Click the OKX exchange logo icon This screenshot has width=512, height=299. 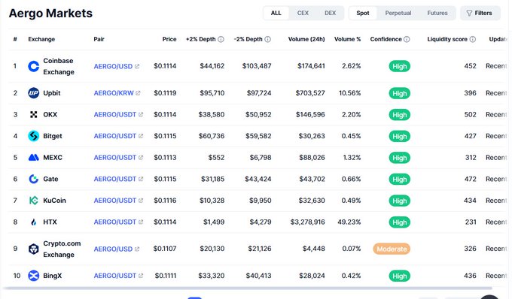33,114
